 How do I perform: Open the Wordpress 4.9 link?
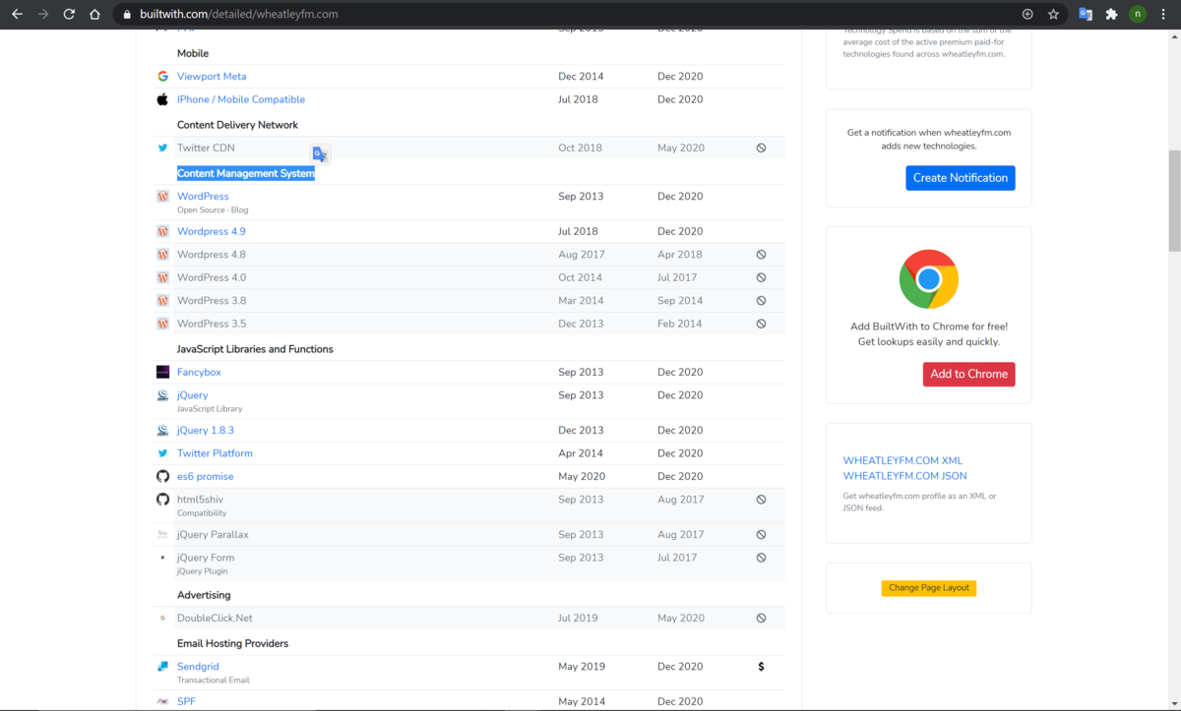[212, 231]
